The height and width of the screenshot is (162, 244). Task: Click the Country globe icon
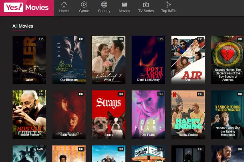click(x=104, y=5)
